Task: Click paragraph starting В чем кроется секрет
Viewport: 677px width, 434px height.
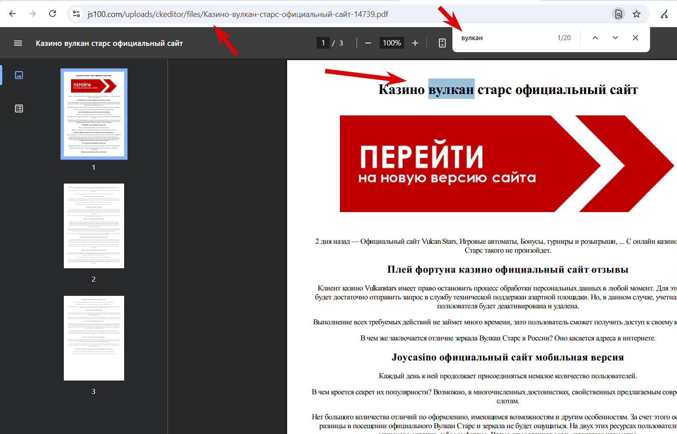Action: (494, 396)
